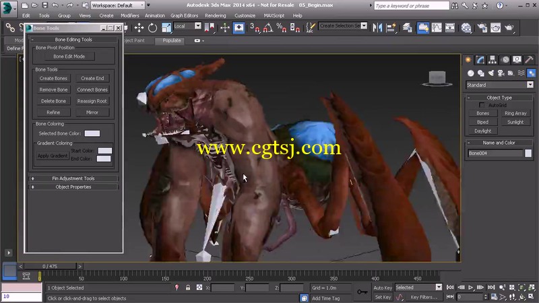Open the Rendering menu
This screenshot has height=303, width=539.
tap(216, 15)
